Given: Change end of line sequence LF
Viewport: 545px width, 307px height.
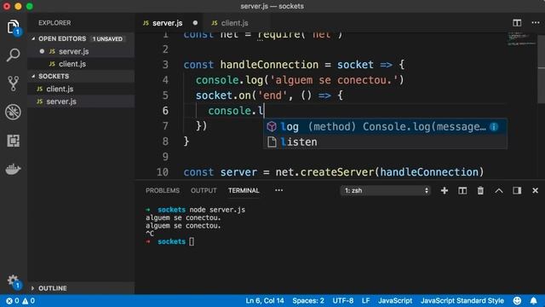Looking at the screenshot, I should click(365, 301).
